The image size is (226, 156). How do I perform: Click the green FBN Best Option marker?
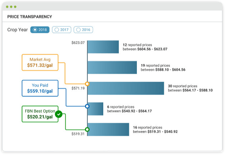87,130
